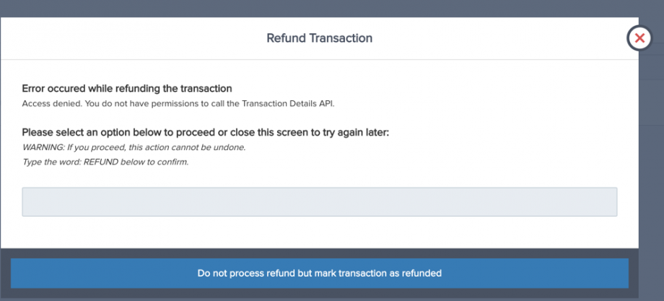Click the backdrop below the blue button
The height and width of the screenshot is (301, 664).
319,295
